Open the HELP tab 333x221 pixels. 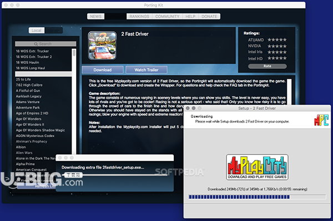point(190,16)
